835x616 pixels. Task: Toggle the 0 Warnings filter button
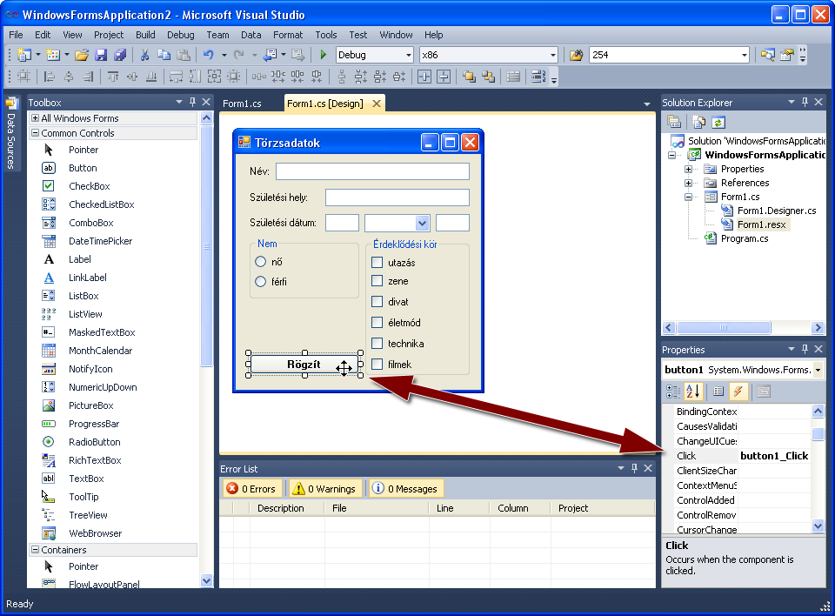point(324,489)
